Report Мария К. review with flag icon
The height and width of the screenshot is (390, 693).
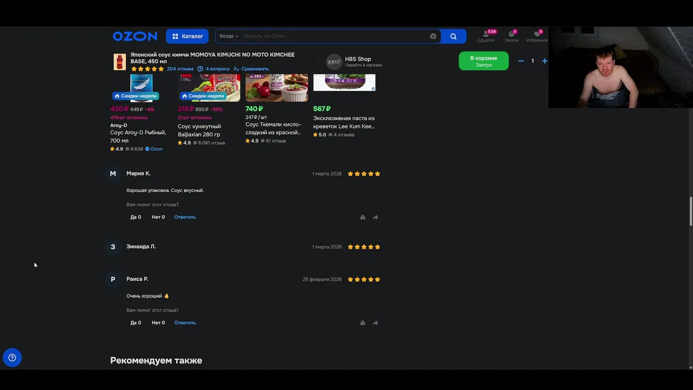click(363, 217)
